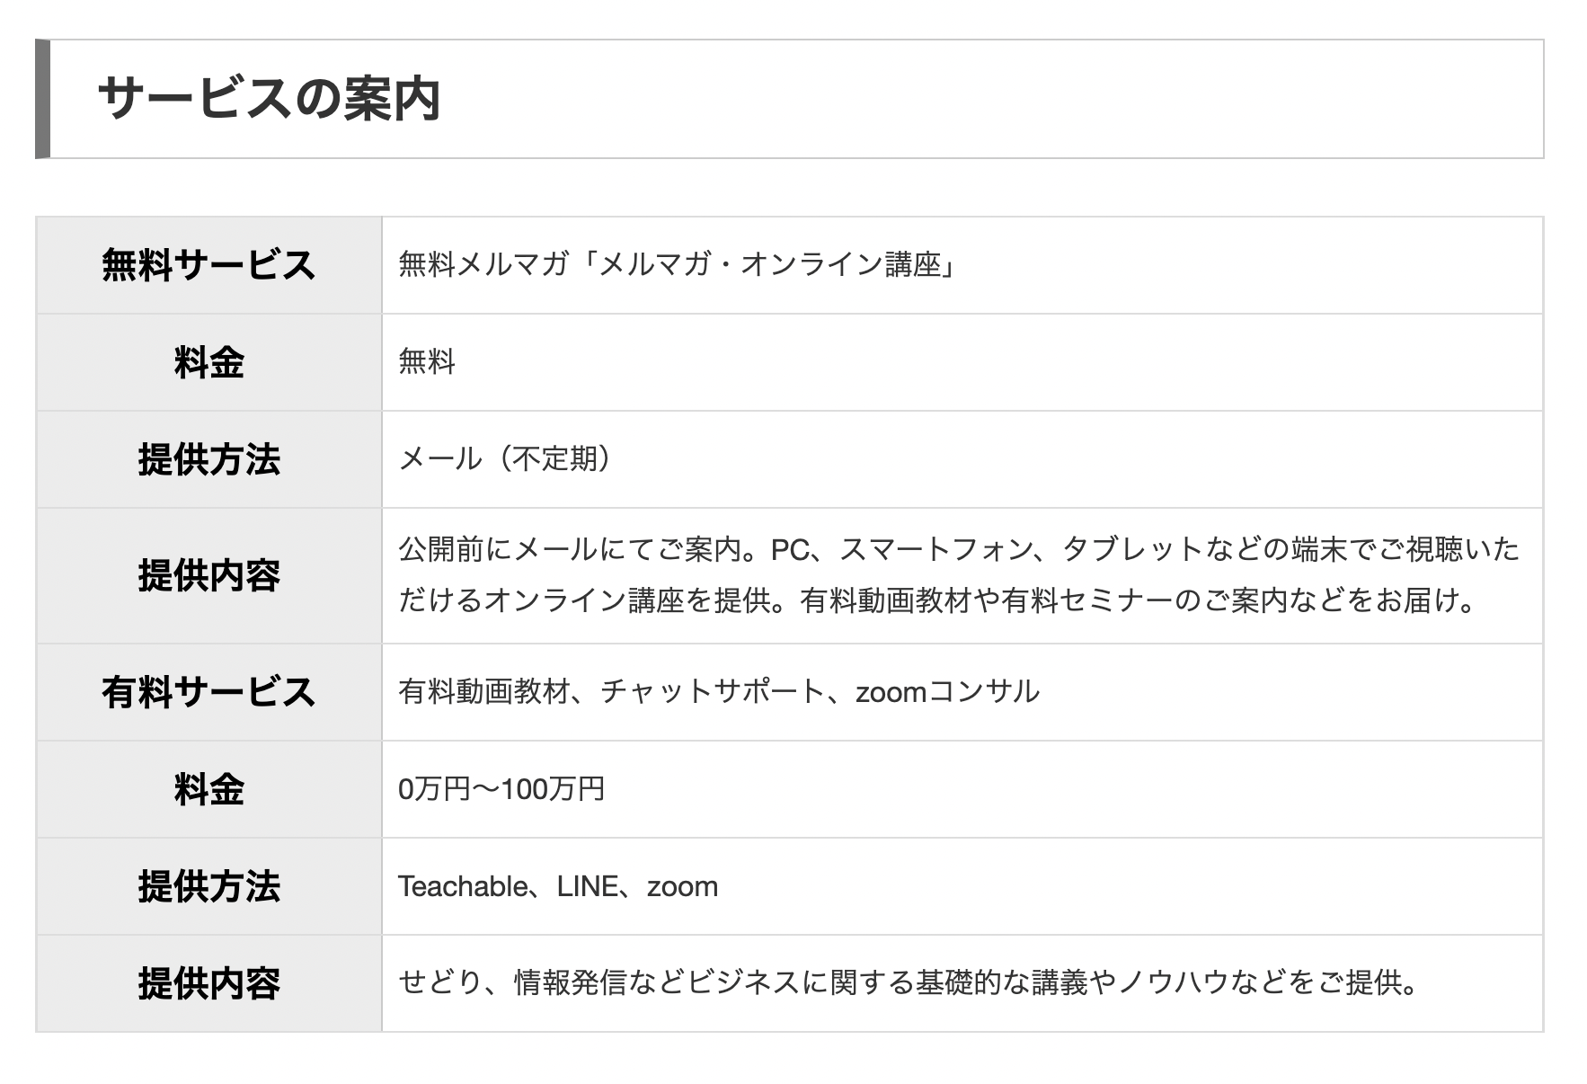Image resolution: width=1587 pixels, height=1084 pixels.
Task: Click the 無料 price value
Action: (x=427, y=362)
